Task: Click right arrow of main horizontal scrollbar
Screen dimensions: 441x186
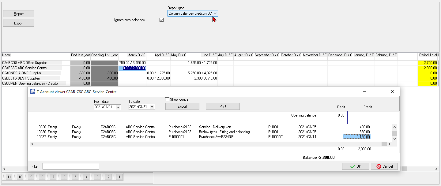Action: coord(436,169)
